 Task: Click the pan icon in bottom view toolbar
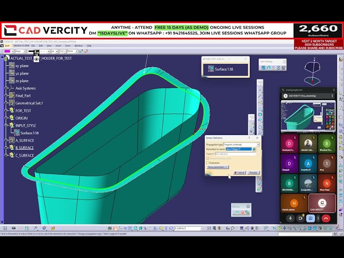click(284, 228)
